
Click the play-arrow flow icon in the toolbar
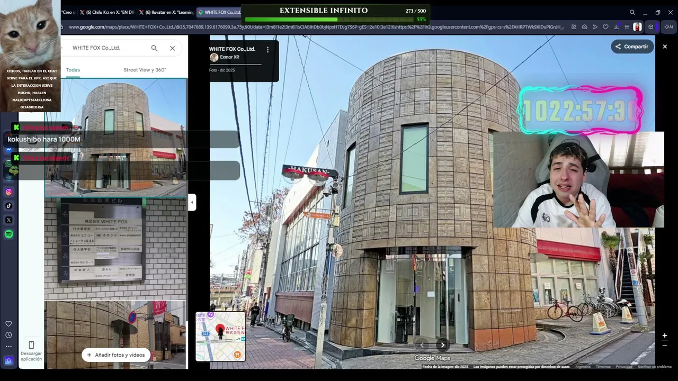point(595,27)
